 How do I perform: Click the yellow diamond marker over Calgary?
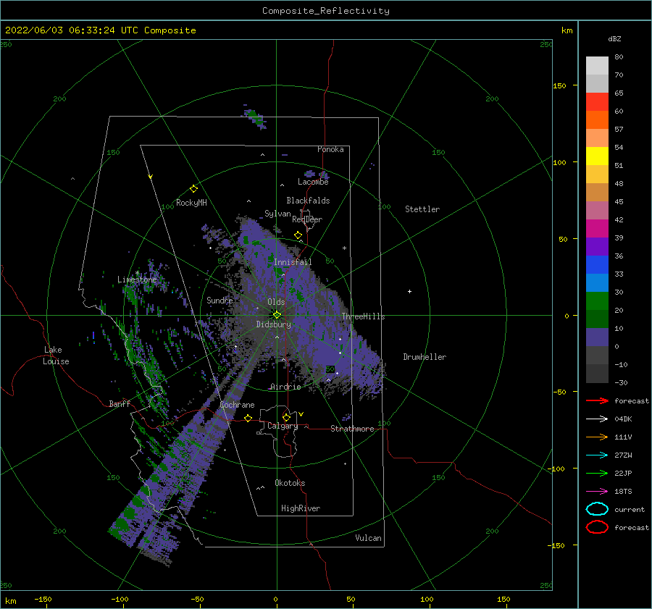286,417
